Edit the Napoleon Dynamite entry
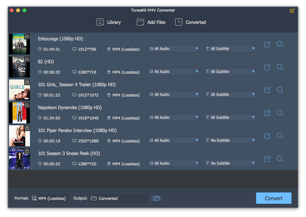 (267, 113)
